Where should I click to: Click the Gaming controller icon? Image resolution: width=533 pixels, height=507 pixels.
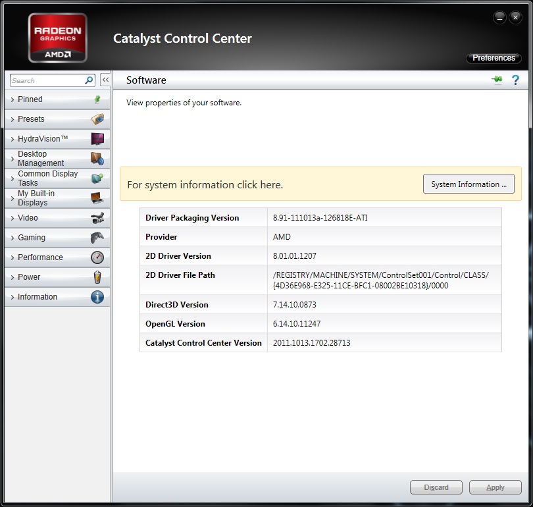coord(97,237)
